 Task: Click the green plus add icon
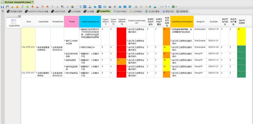(x=28, y=6)
